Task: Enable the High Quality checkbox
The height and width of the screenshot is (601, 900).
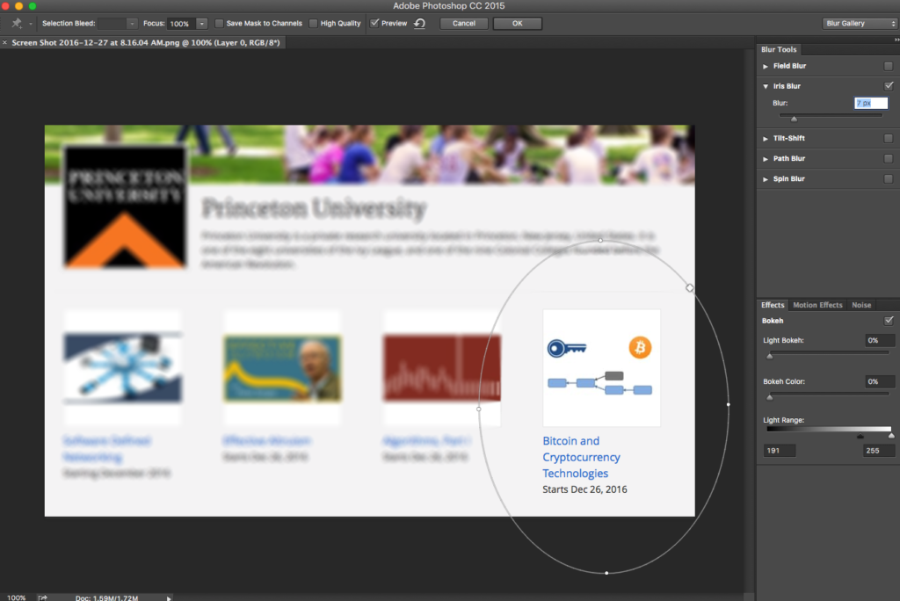Action: click(x=313, y=24)
